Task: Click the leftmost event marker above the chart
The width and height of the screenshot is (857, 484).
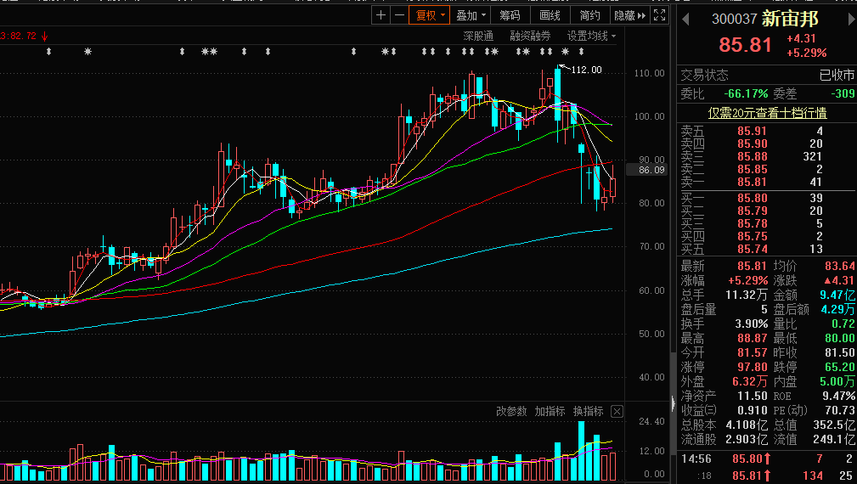Action: (x=48, y=51)
